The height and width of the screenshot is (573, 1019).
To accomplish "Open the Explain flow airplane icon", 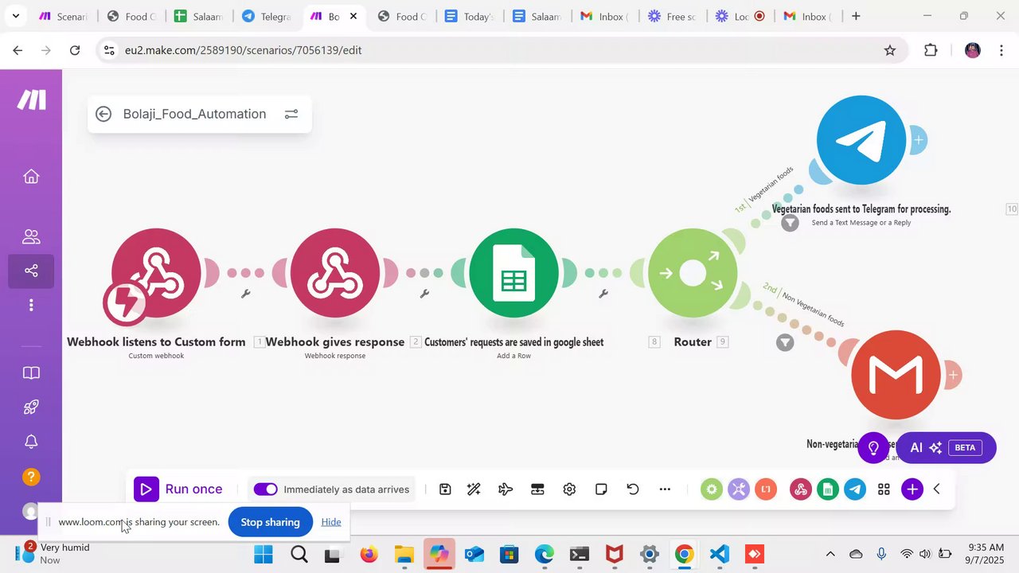I will tap(506, 489).
